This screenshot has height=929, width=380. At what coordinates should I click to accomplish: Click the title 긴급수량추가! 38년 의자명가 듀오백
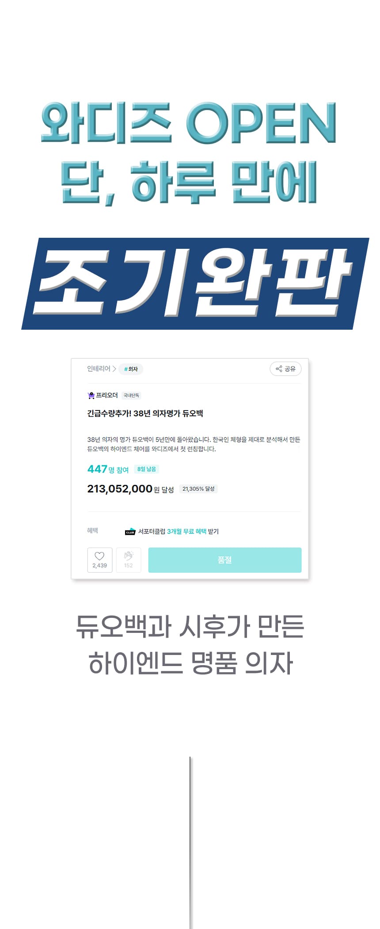(145, 414)
